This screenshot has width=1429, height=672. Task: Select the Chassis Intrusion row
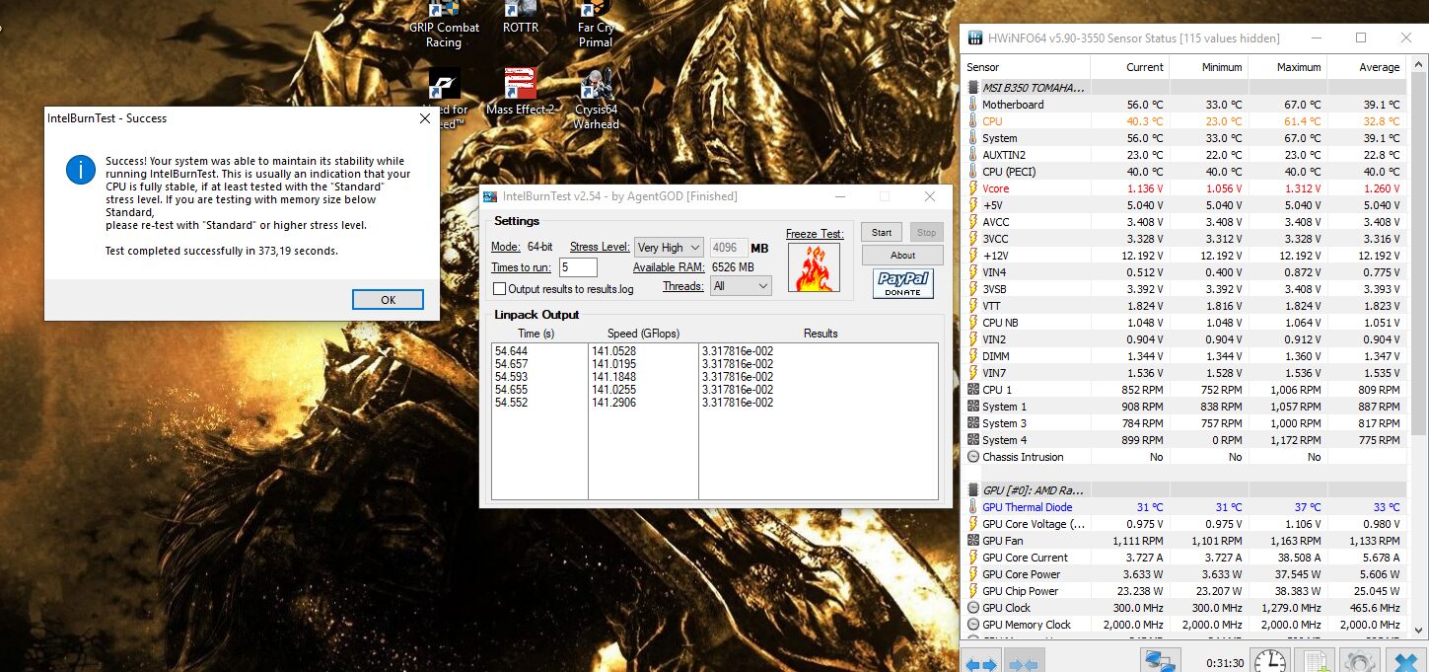pos(1187,457)
